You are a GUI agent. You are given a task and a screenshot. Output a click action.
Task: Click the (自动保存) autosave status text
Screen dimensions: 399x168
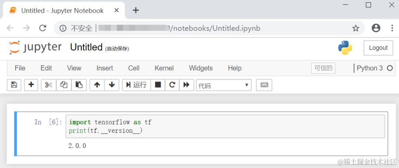coord(117,48)
